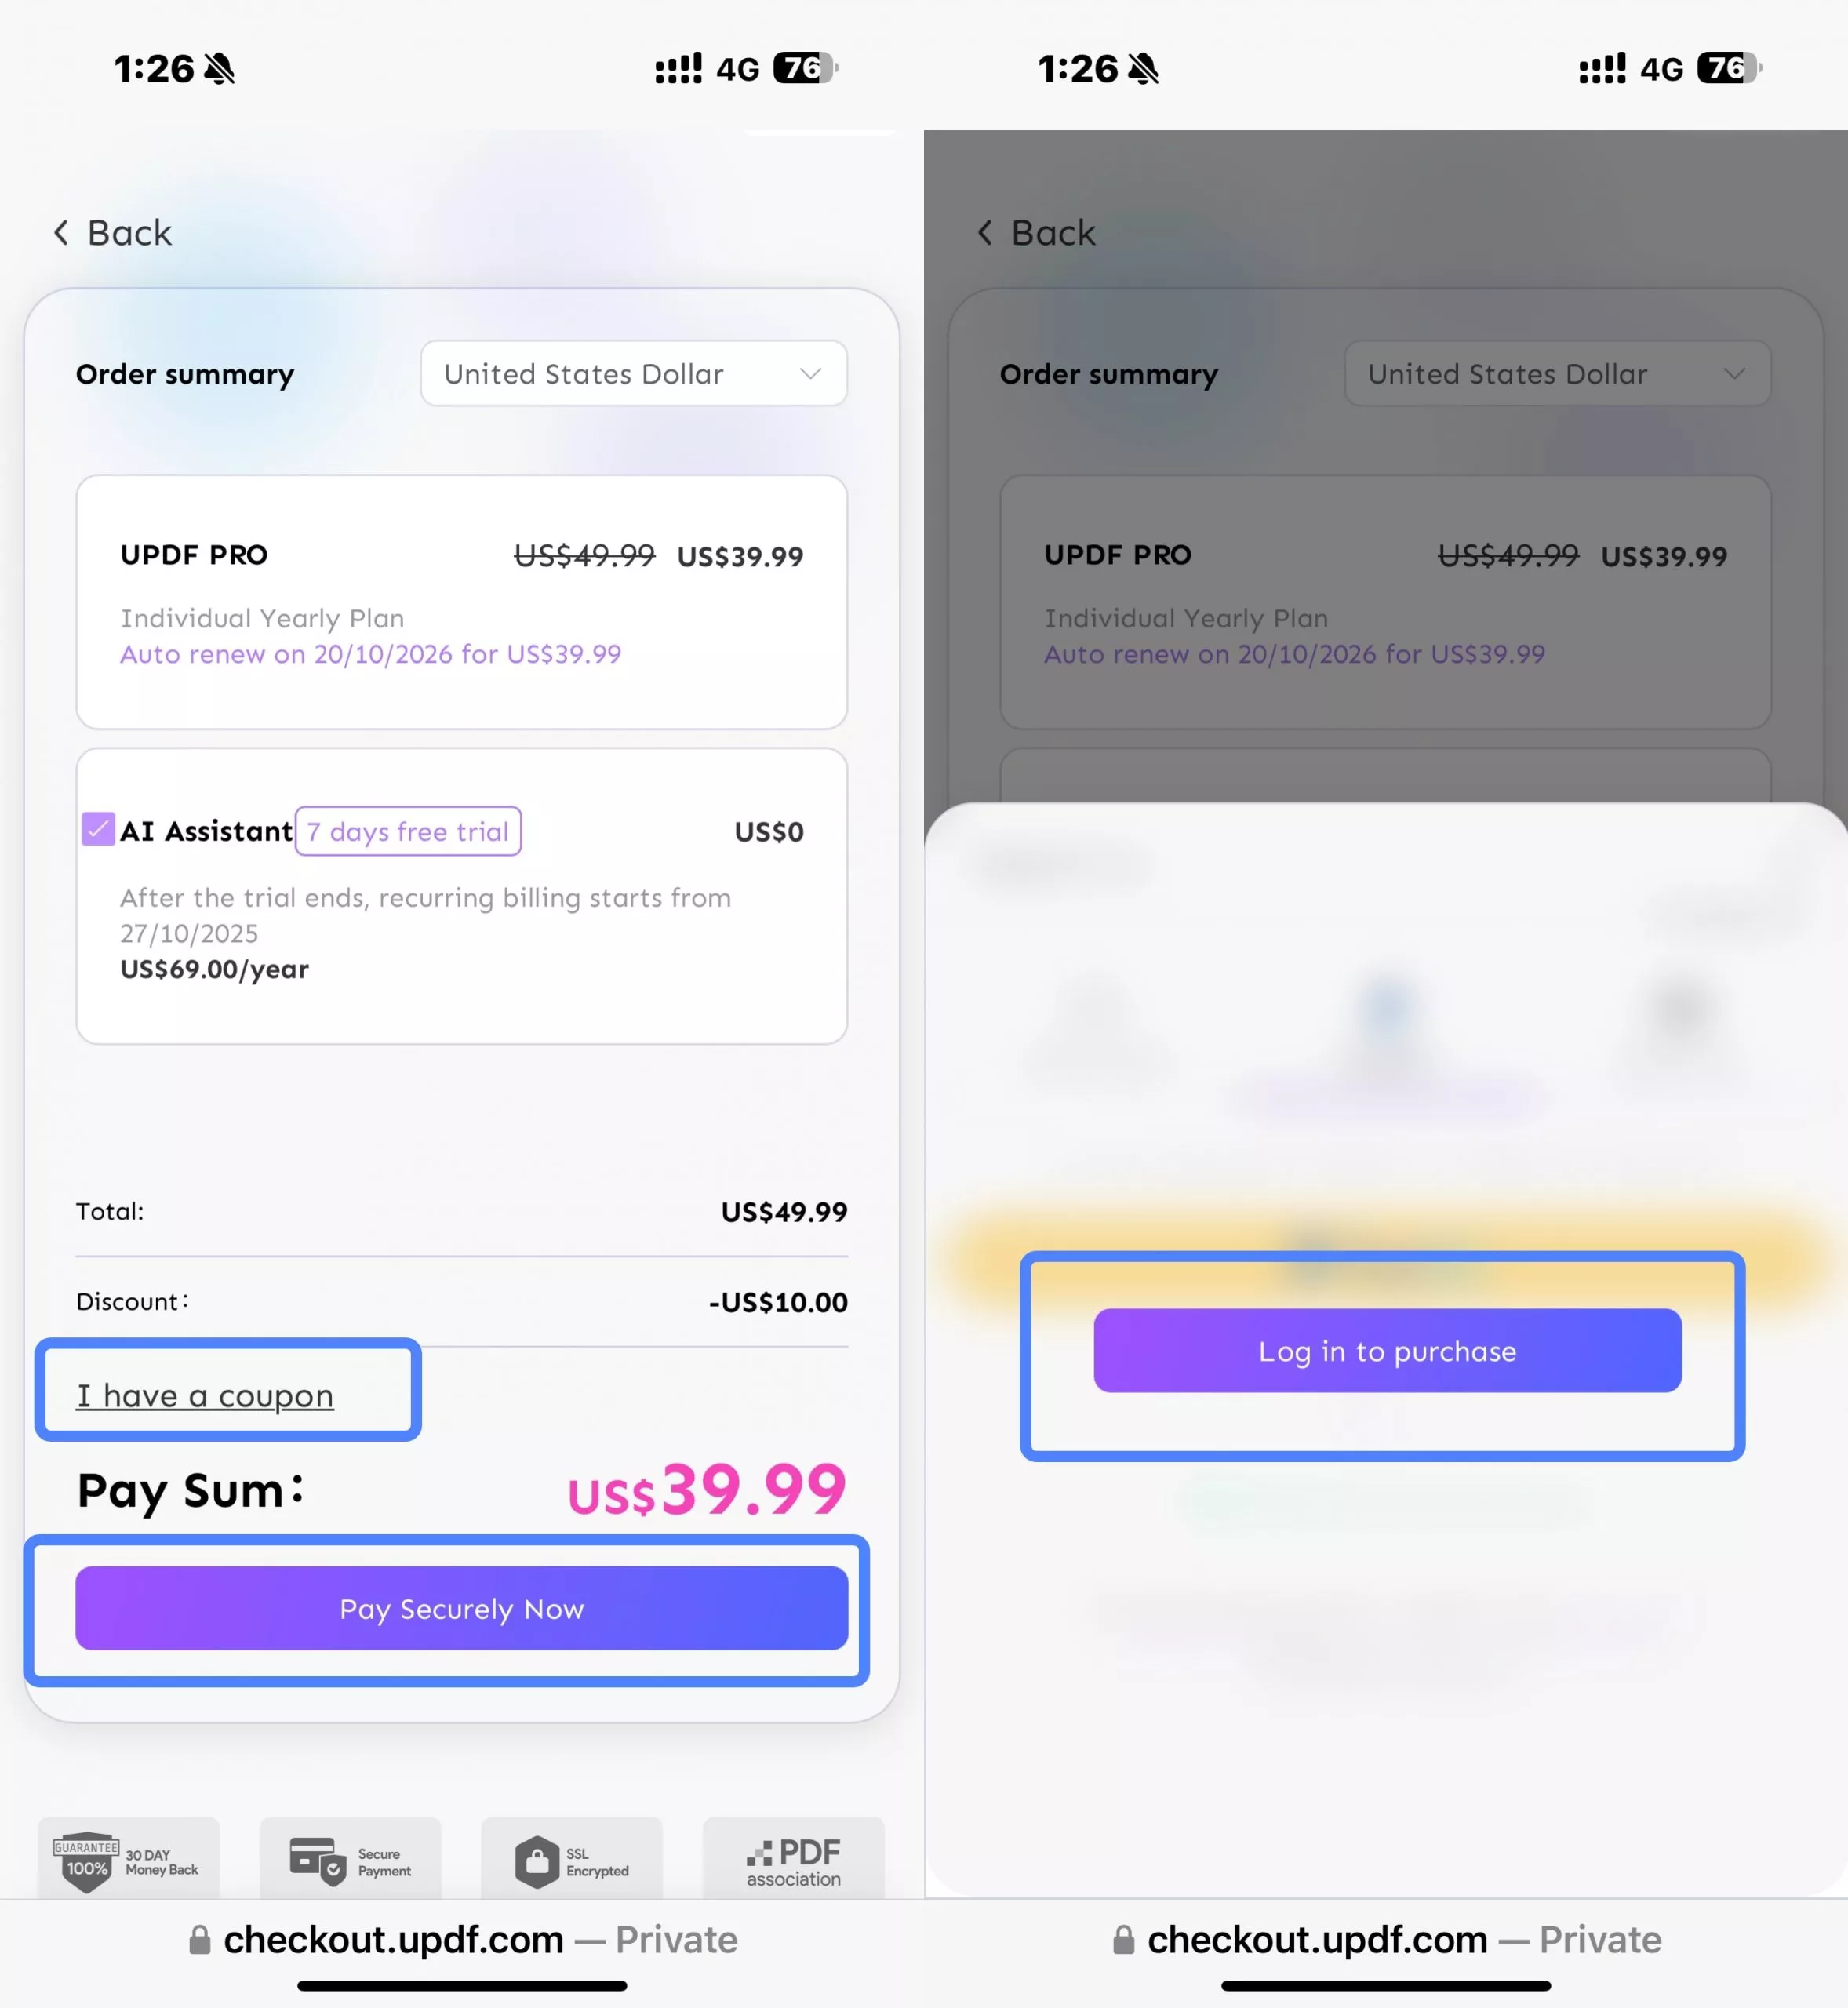
Task: Click the UPDF PRO plan card
Action: 462,602
